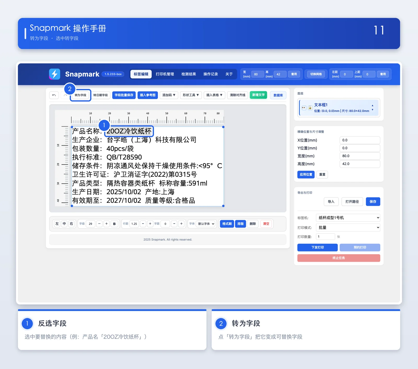The height and width of the screenshot is (369, 418).
Task: Open the 插入表格 dropdown
Action: [x=214, y=95]
